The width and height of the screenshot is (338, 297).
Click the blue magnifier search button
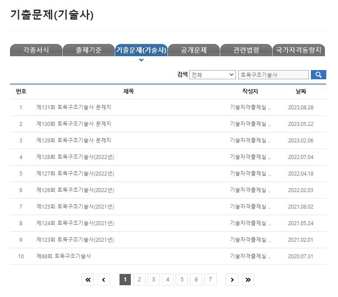coord(318,74)
